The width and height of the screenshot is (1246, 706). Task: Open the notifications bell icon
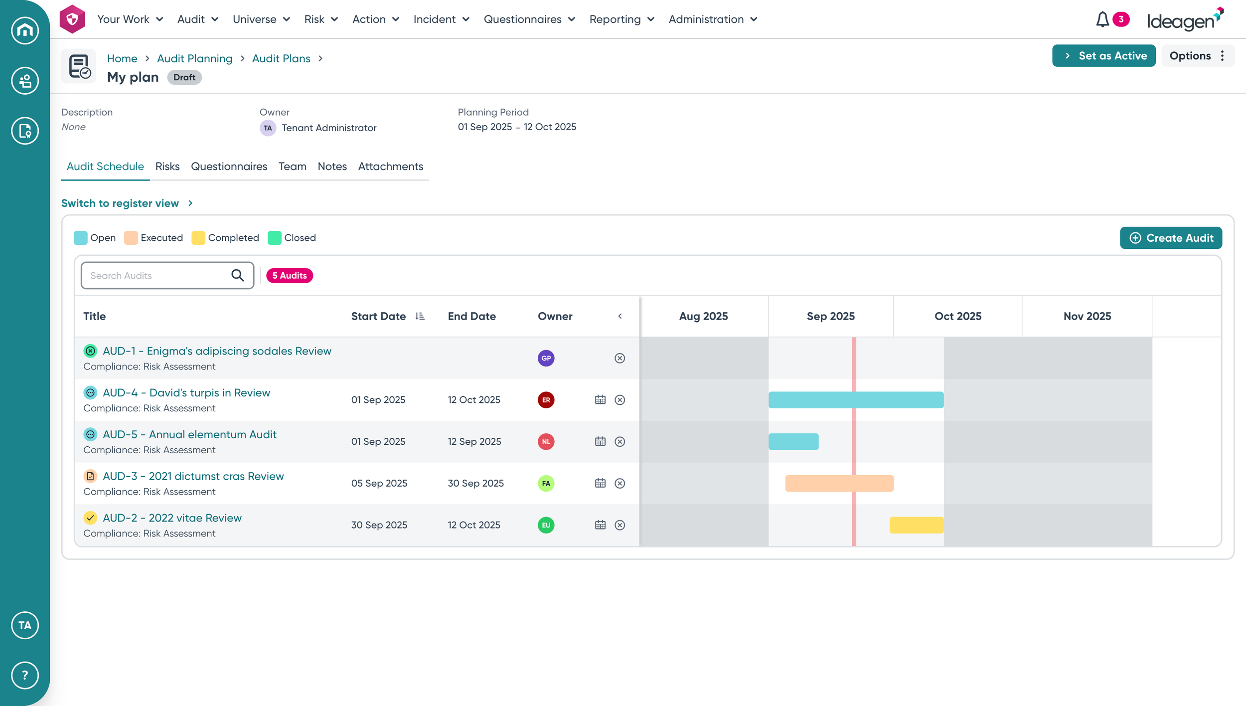click(x=1102, y=19)
